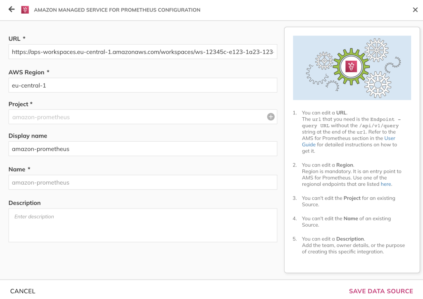Click the SAVE DATA SOURCE button
This screenshot has height=299, width=423.
tap(380, 291)
